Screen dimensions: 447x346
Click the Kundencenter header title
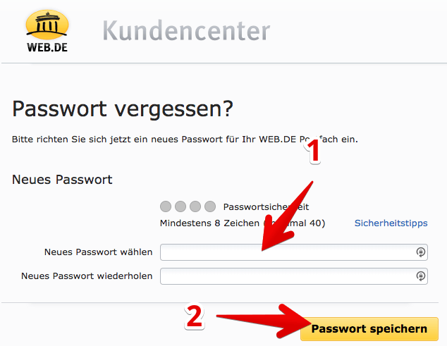click(x=186, y=30)
